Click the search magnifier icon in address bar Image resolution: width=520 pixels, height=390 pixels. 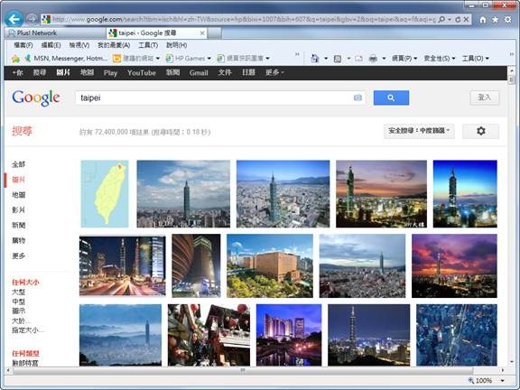(441, 19)
